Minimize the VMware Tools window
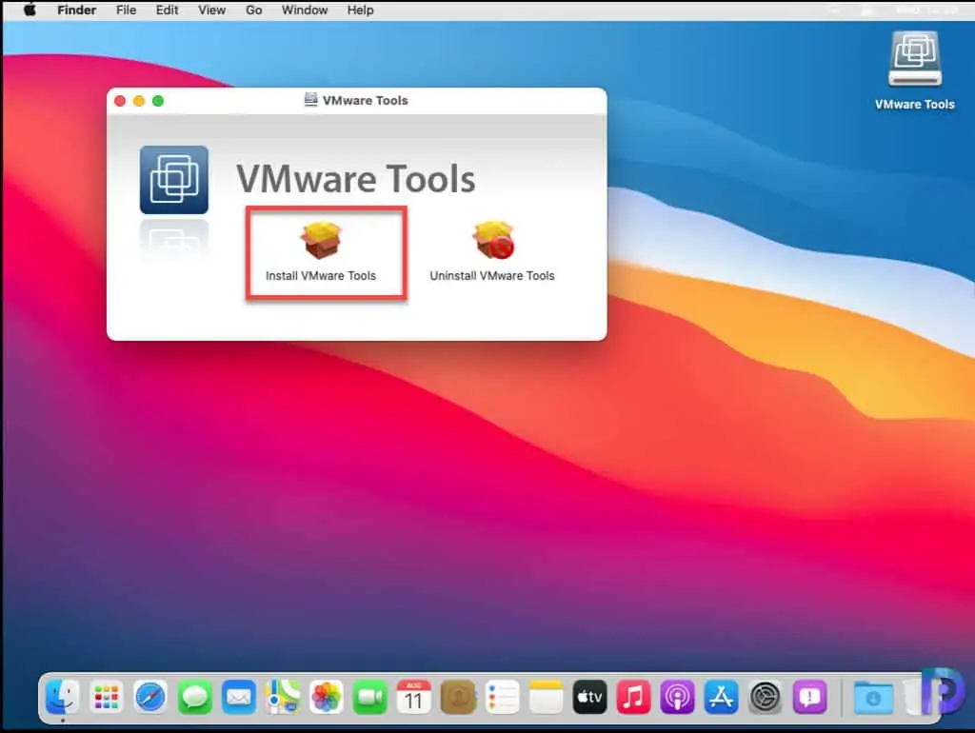975x733 pixels. point(139,101)
